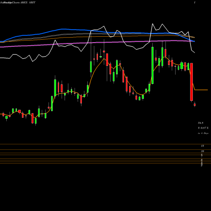Click the lowest red candle near the chart start

coord(32,118)
